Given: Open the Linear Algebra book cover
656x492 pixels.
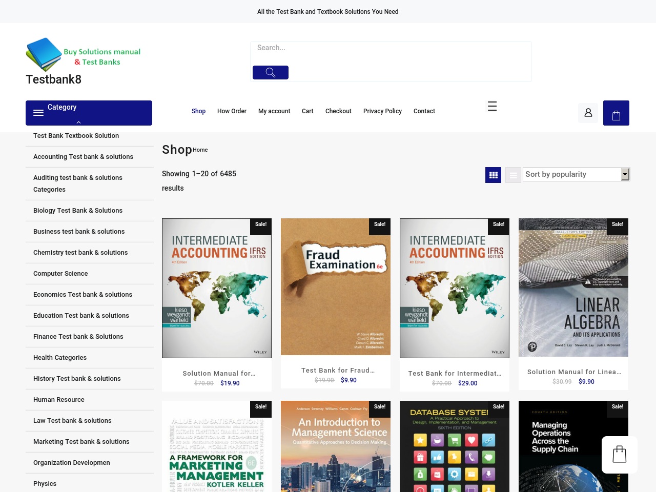Looking at the screenshot, I should point(573,288).
